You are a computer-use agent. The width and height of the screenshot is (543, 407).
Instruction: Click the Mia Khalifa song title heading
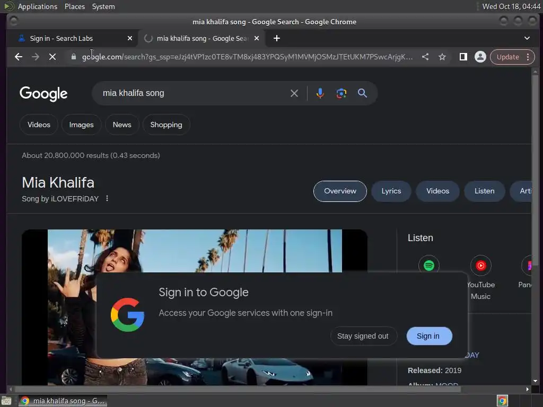click(x=58, y=182)
